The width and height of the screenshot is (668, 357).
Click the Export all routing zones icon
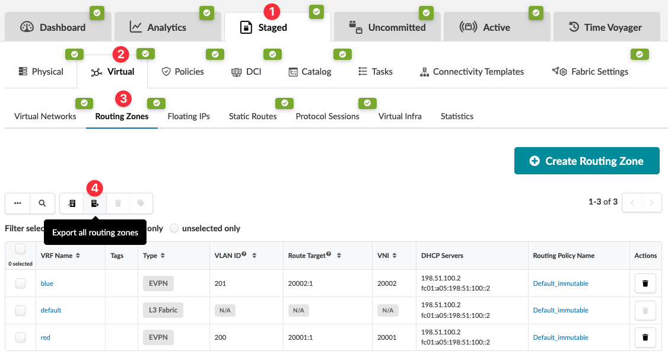pos(94,203)
